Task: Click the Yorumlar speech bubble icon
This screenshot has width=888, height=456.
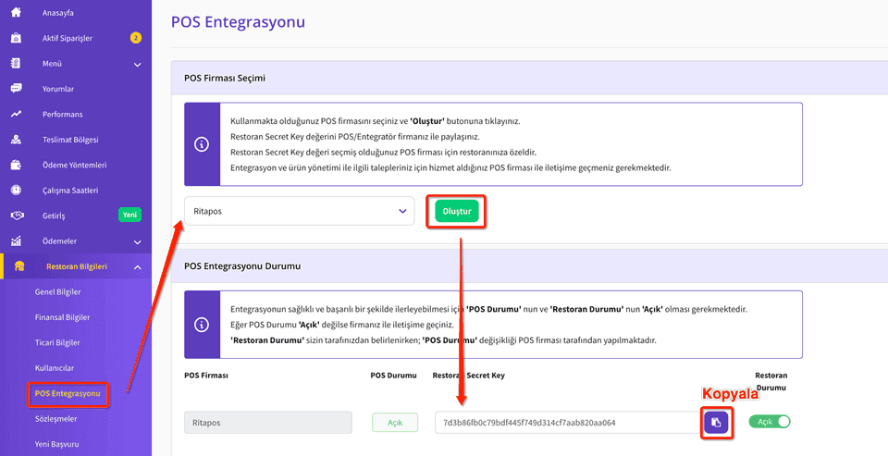Action: pyautogui.click(x=16, y=89)
